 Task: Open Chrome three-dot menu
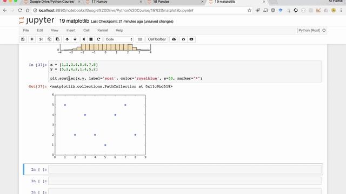(341, 10)
